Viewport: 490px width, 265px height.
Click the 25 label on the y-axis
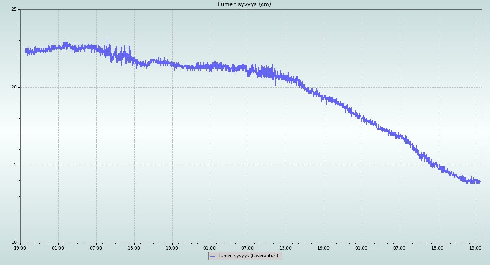[14, 9]
